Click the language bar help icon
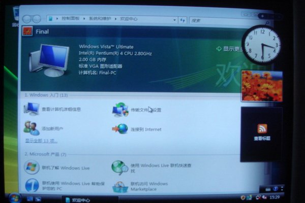This screenshot has width=305, height=203. pyautogui.click(x=276, y=189)
